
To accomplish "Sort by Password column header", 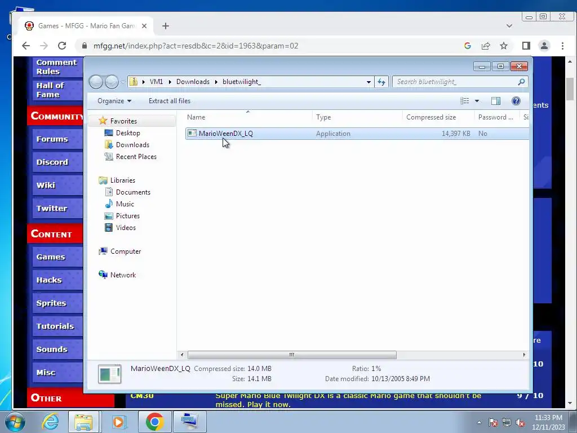I will [x=497, y=117].
